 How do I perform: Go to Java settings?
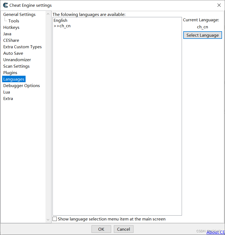[x=7, y=34]
